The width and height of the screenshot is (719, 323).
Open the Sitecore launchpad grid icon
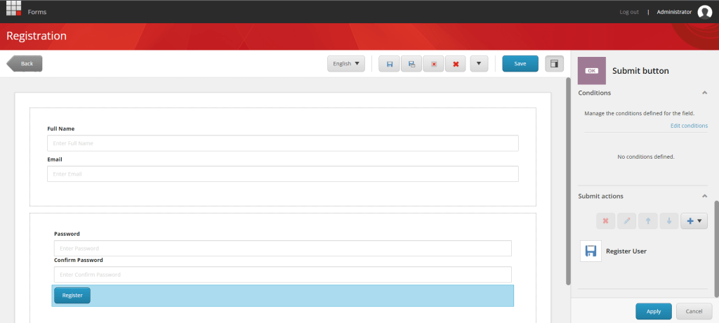click(14, 10)
